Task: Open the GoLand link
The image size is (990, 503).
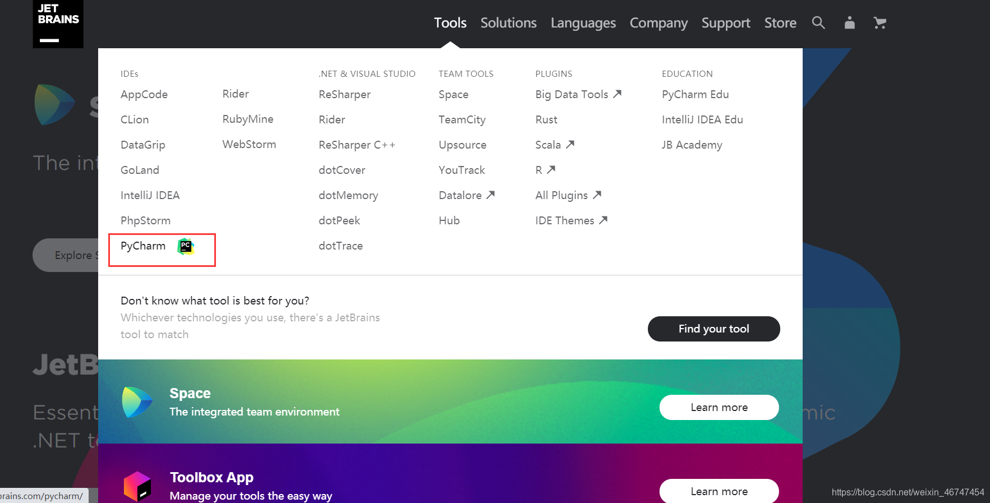Action: 140,170
